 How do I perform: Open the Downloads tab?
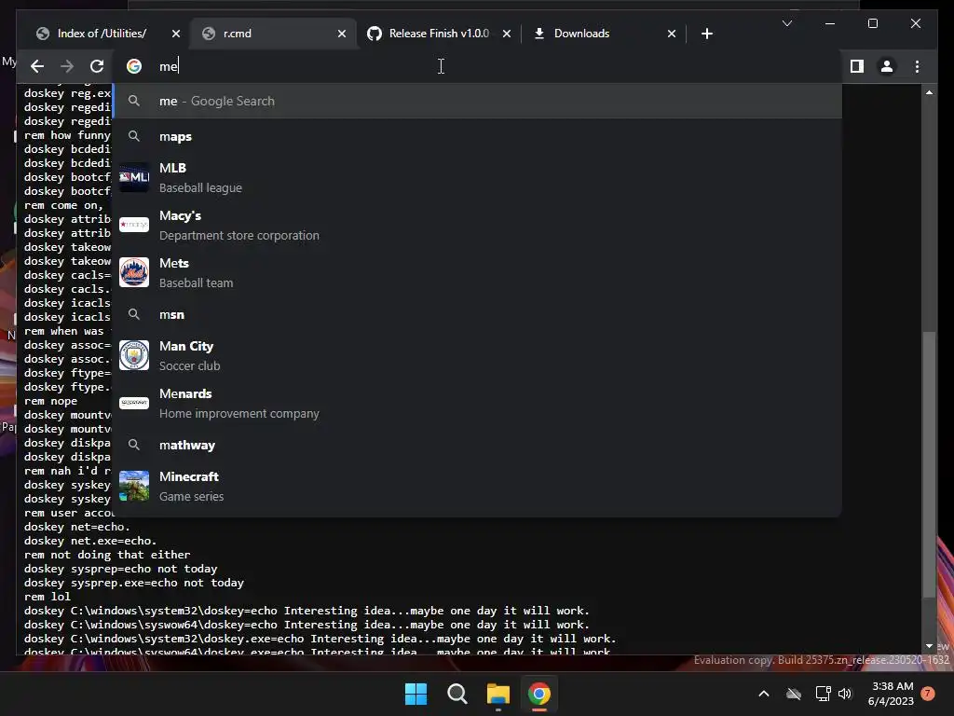[581, 34]
